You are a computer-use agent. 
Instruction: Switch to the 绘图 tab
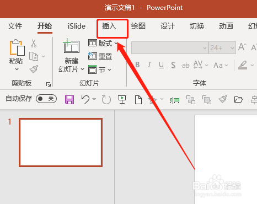[x=138, y=26]
